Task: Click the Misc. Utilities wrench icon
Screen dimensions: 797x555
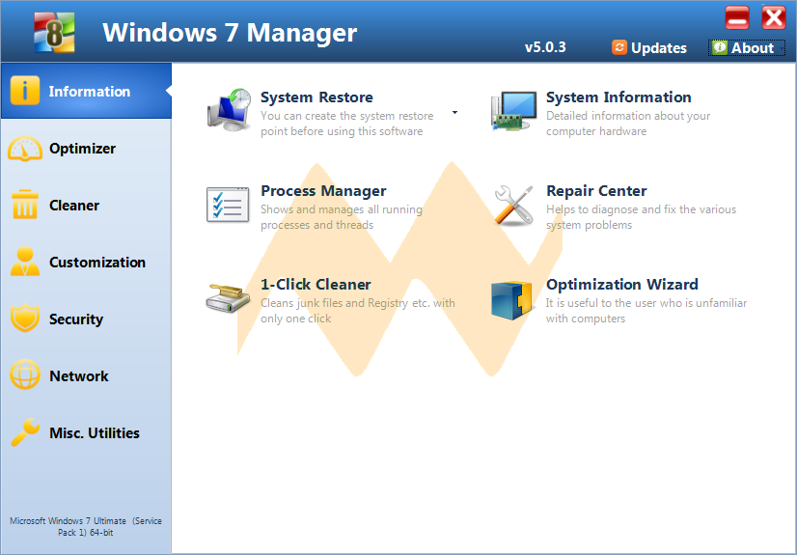Action: [25, 432]
